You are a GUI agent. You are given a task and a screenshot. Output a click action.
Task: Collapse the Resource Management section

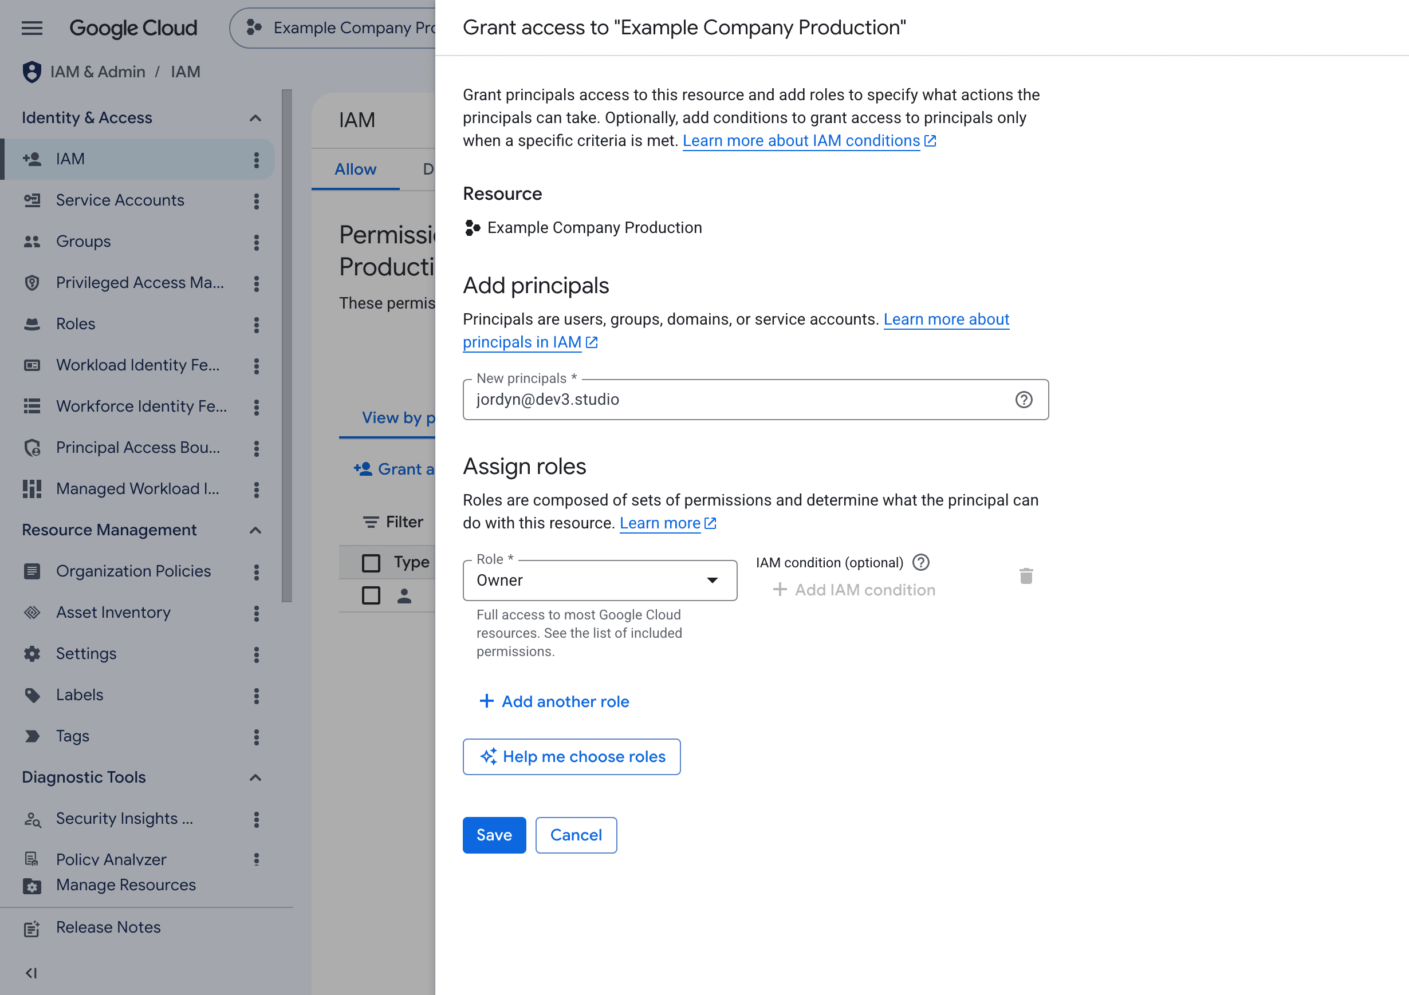point(255,530)
